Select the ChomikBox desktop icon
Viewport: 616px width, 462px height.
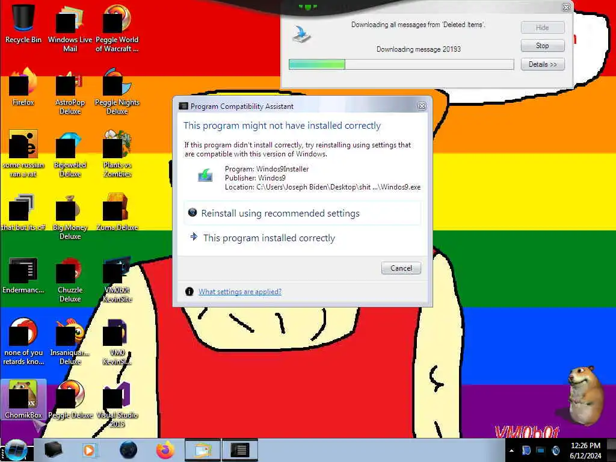[23, 399]
